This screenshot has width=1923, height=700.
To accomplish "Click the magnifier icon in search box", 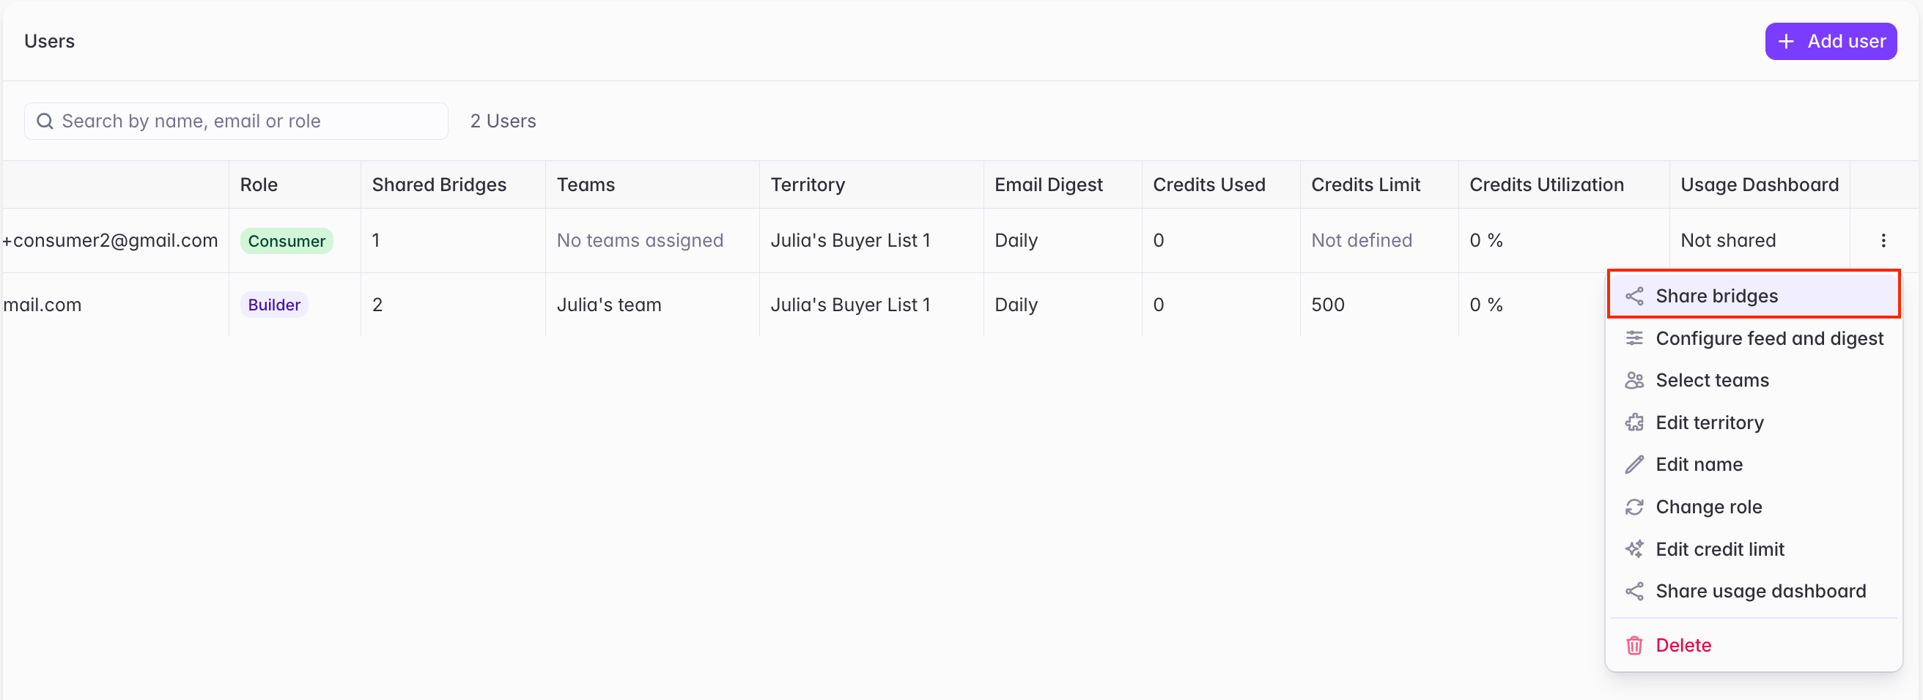I will [45, 121].
